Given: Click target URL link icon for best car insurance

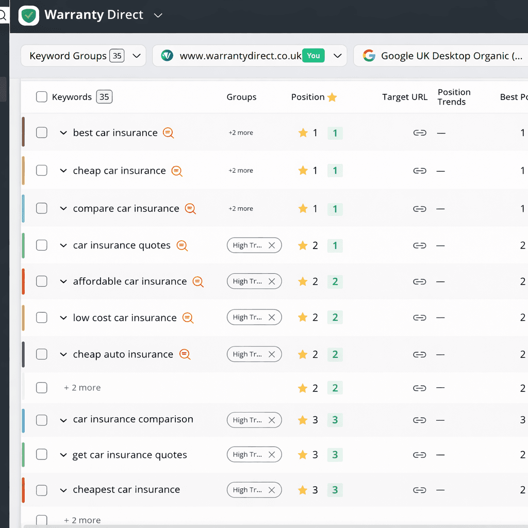Looking at the screenshot, I should 420,133.
